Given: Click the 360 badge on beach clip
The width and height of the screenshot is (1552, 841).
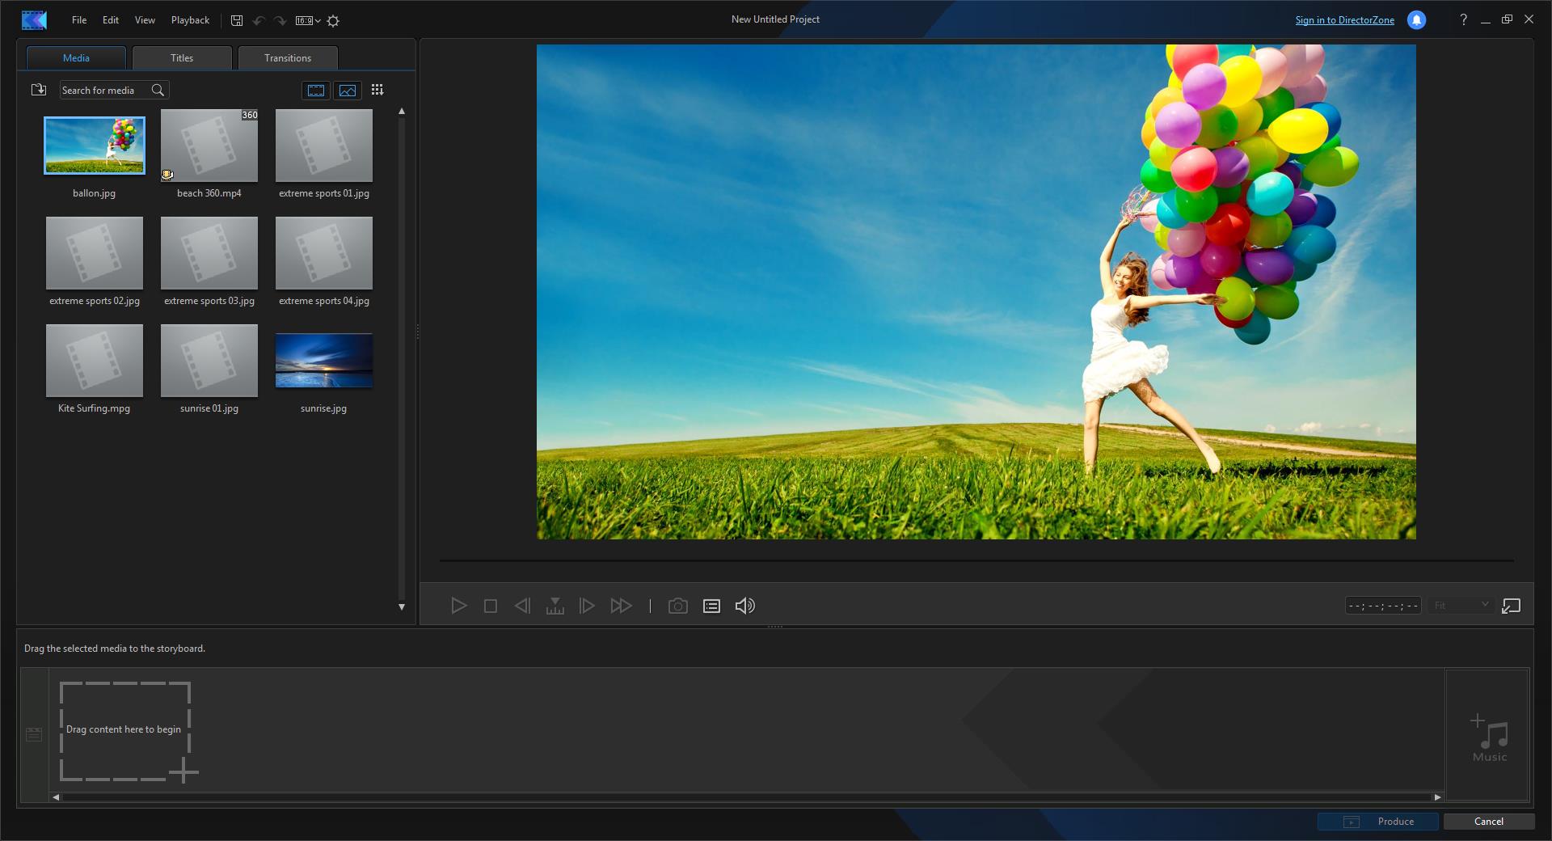Looking at the screenshot, I should click(250, 115).
